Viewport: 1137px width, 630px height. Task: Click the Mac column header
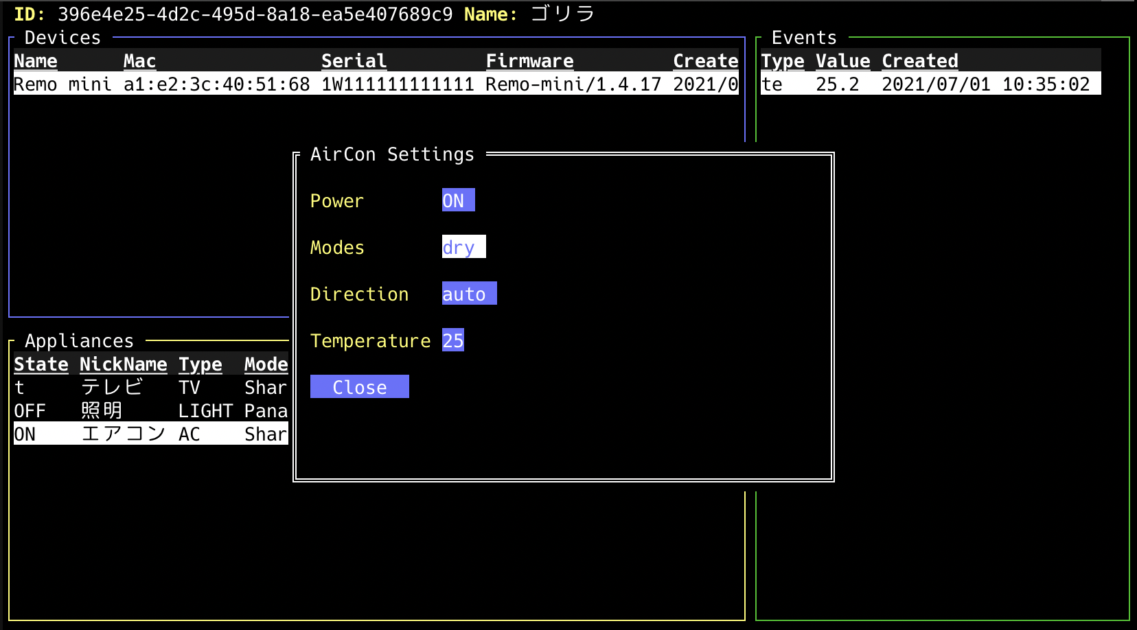coord(140,60)
